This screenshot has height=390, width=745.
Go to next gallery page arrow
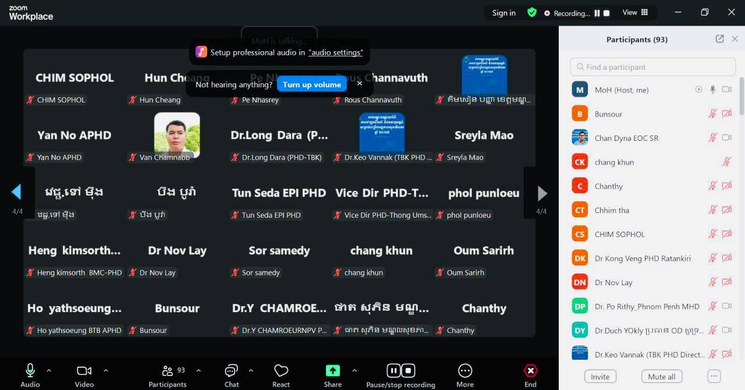[542, 193]
